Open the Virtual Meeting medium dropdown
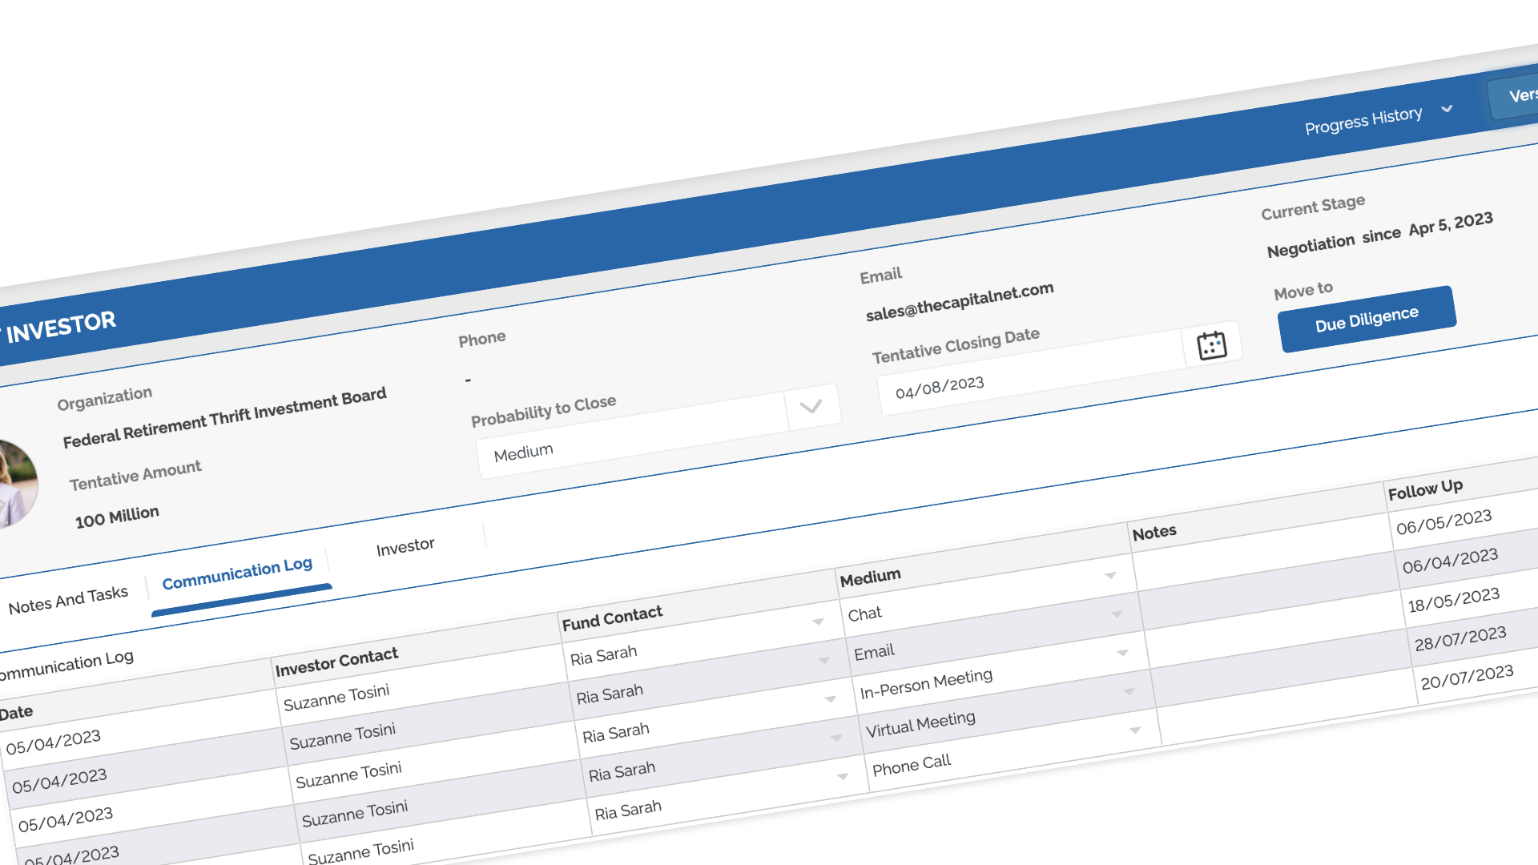 (x=1134, y=730)
